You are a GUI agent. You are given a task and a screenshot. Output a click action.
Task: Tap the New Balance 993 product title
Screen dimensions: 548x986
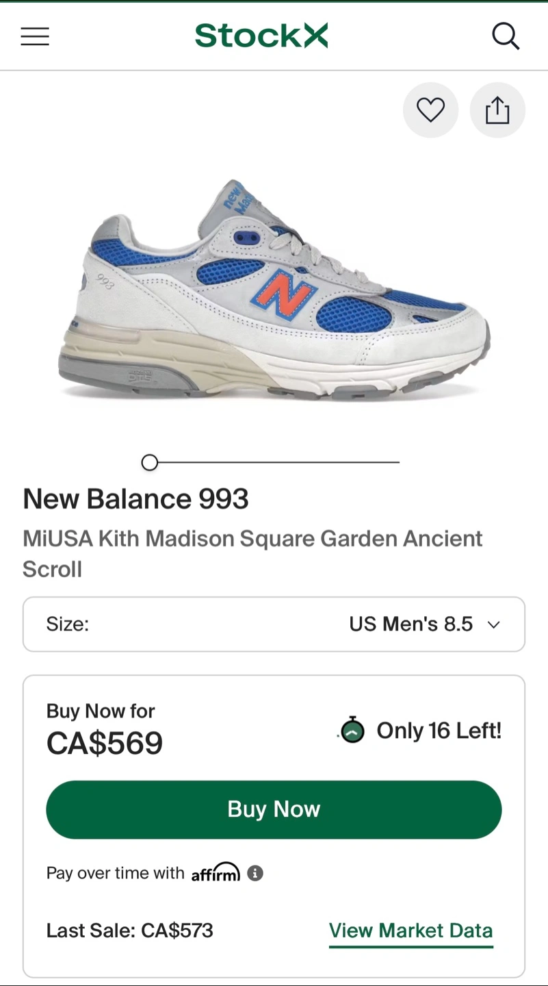(x=135, y=499)
